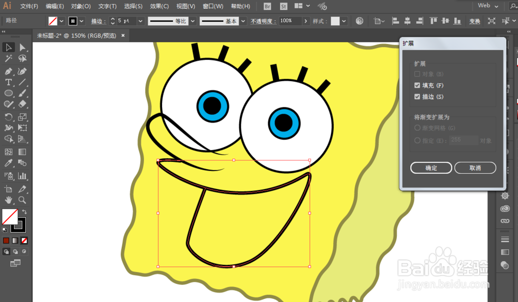The height and width of the screenshot is (302, 518).
Task: Select the Hand tool
Action: coord(9,200)
